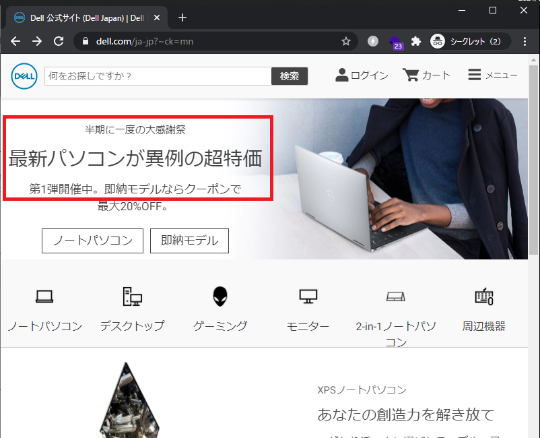The image size is (540, 438).
Task: Open the カート shopping cart
Action: (410, 75)
